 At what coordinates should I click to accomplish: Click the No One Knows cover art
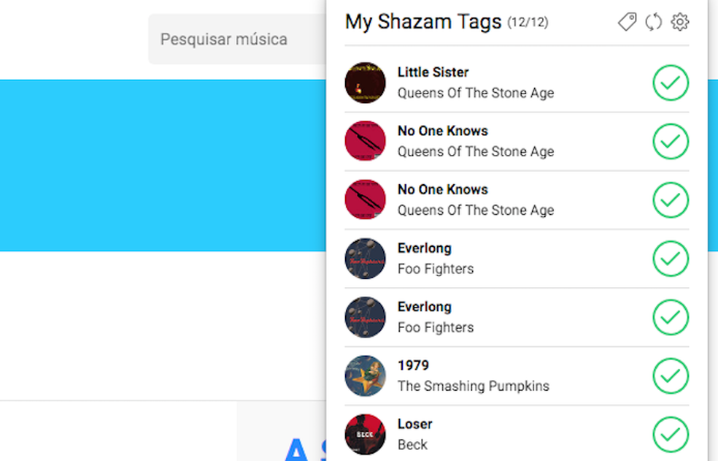[364, 141]
